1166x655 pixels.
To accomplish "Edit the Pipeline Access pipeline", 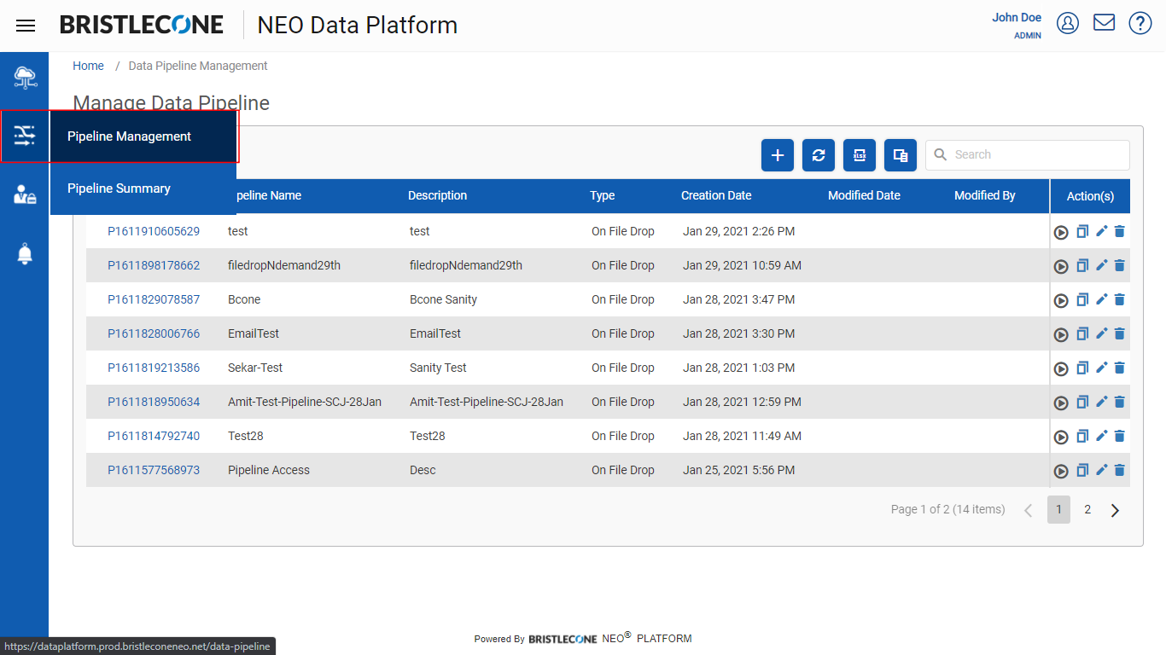I will tap(1101, 470).
